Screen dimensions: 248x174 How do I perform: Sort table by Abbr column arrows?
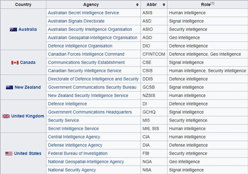[164, 5]
